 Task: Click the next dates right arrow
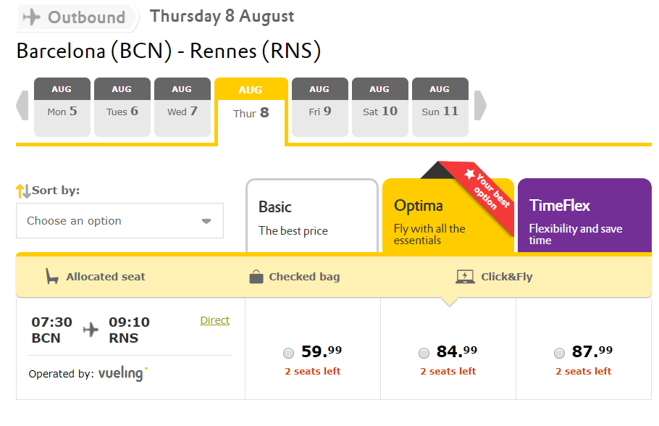tap(479, 106)
